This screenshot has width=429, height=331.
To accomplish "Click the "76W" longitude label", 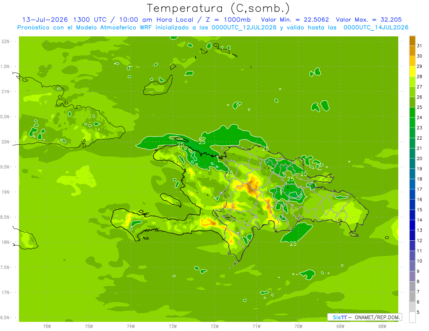I will coord(47,326).
